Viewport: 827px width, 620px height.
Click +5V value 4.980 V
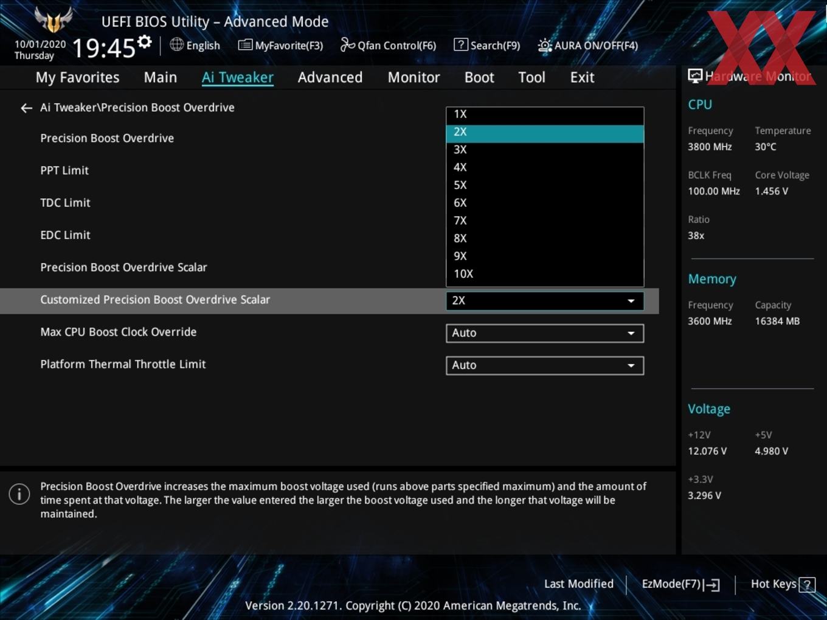coord(772,452)
